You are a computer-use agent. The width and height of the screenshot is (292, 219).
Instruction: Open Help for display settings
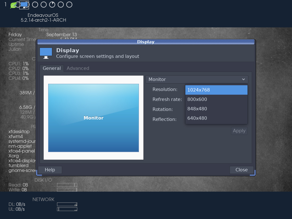[x=50, y=170]
